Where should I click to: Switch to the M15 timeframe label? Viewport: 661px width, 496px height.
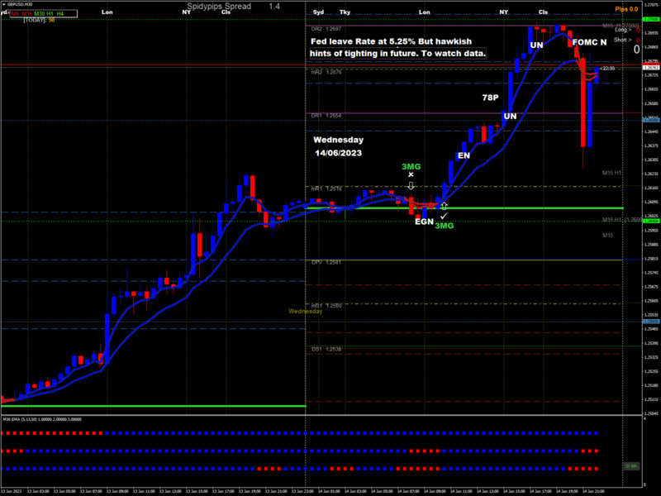[27, 14]
